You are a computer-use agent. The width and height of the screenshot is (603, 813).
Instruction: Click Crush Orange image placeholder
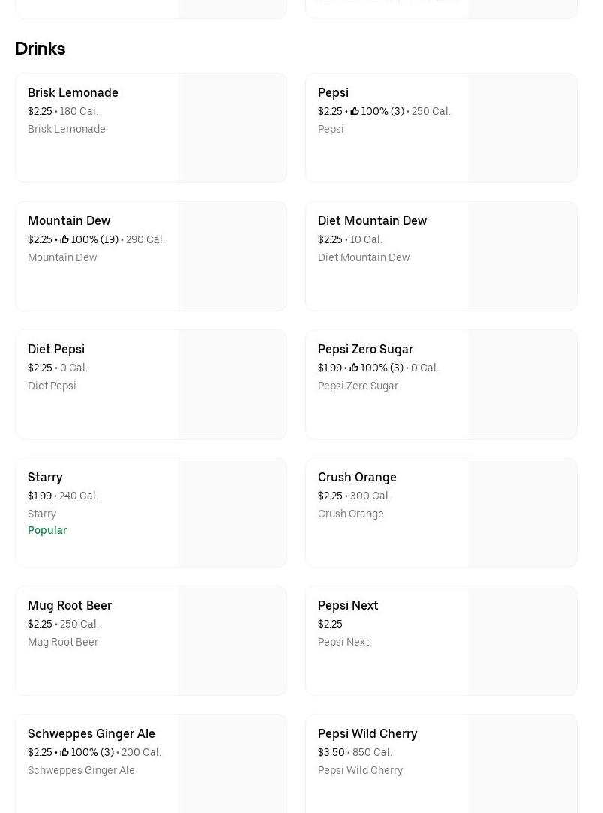point(522,513)
